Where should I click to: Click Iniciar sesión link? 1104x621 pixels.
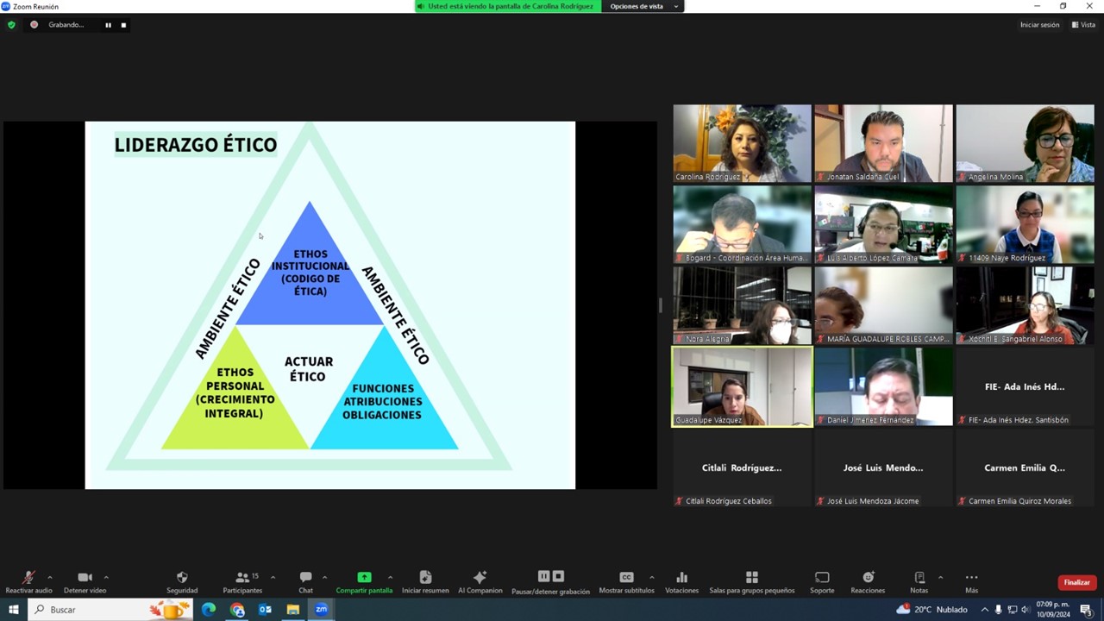(x=1039, y=25)
